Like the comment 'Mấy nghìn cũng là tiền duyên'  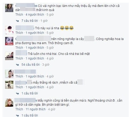[19, 109]
